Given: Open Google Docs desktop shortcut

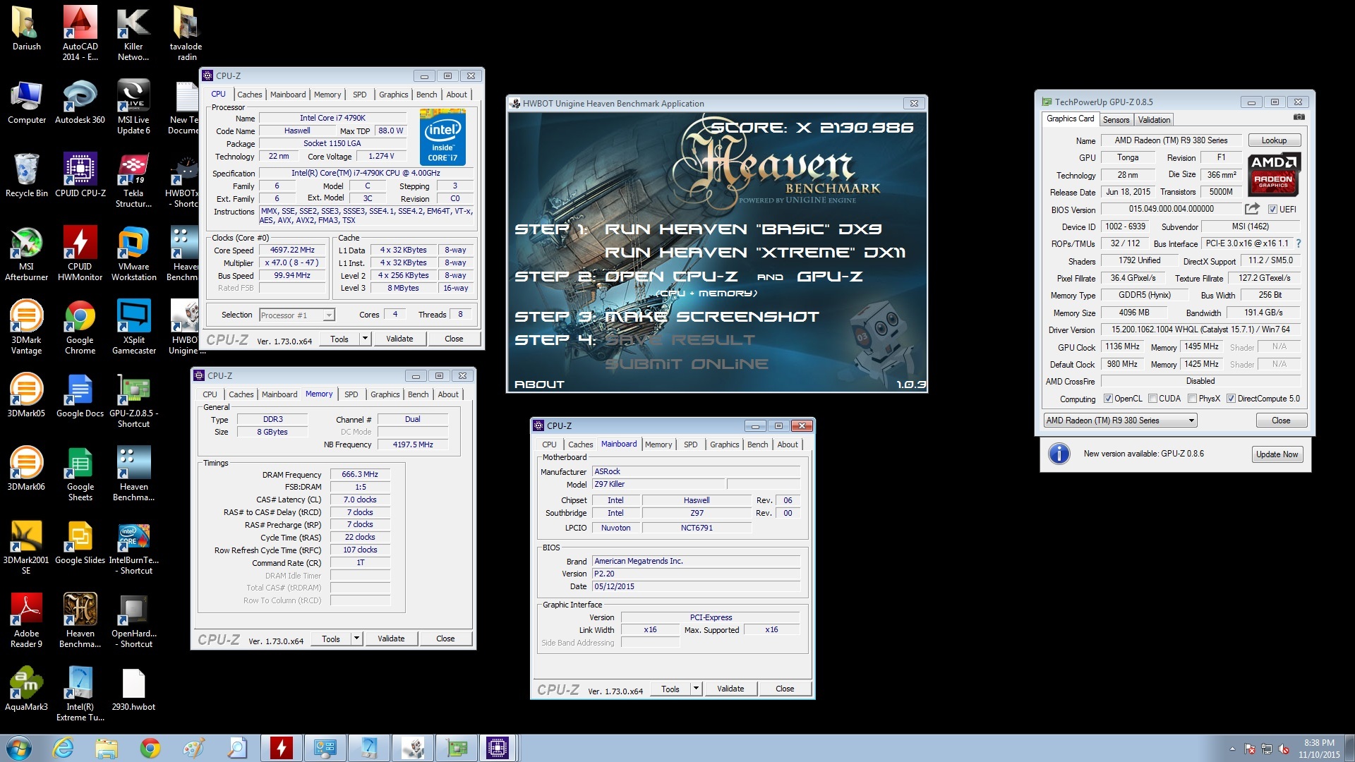Looking at the screenshot, I should coord(80,394).
